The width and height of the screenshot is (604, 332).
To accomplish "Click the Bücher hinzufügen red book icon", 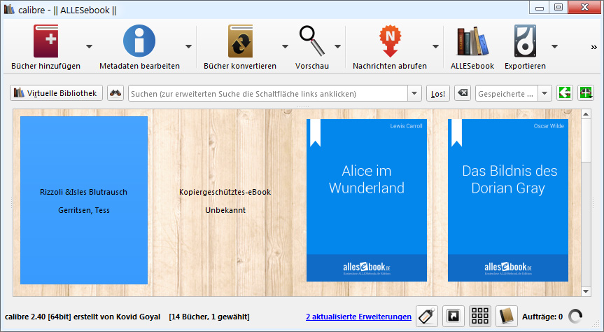I will point(45,41).
